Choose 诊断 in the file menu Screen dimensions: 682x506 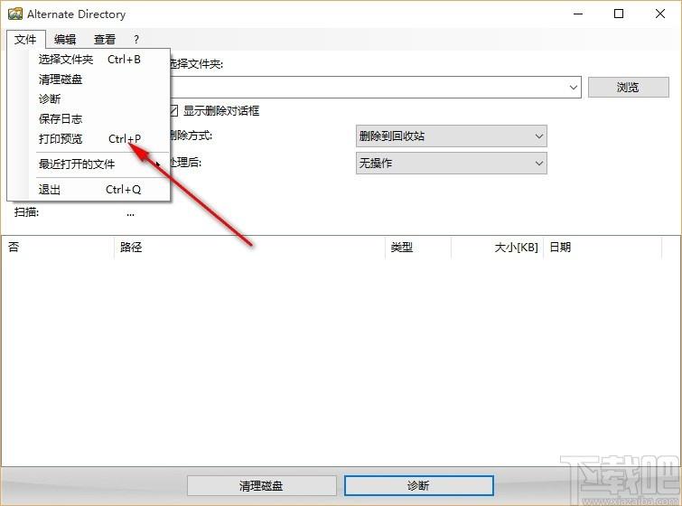point(89,99)
